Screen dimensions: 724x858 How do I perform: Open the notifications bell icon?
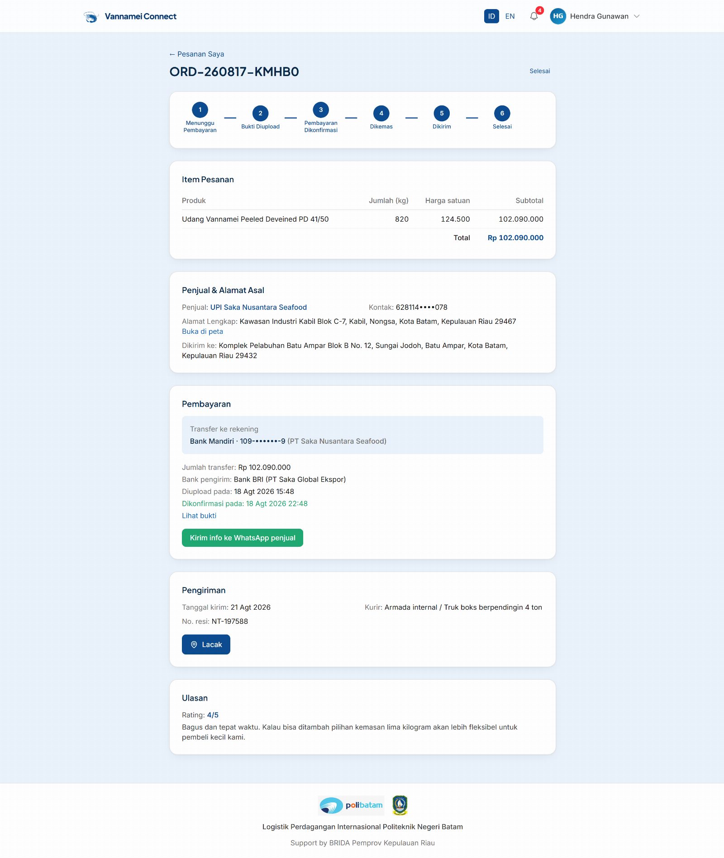(x=534, y=16)
